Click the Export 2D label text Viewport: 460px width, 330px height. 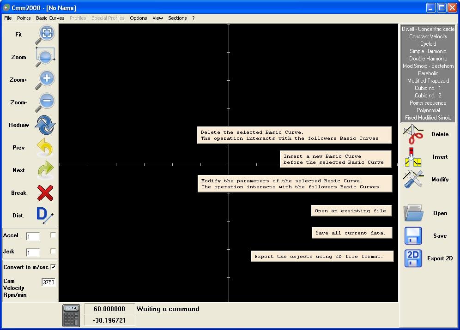tap(440, 258)
